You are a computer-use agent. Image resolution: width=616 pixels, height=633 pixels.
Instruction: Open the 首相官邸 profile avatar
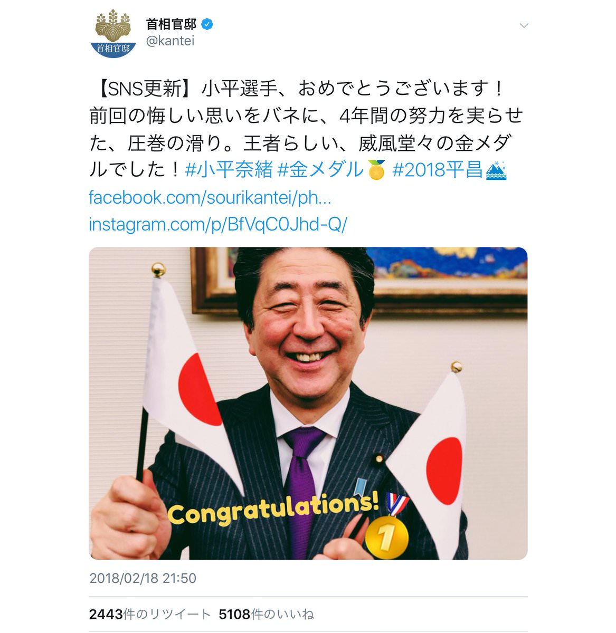113,33
